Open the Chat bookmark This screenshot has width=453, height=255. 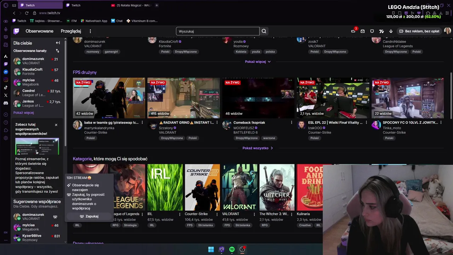tap(117, 21)
